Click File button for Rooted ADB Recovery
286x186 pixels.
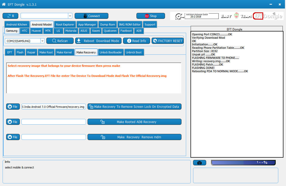coord(13,122)
